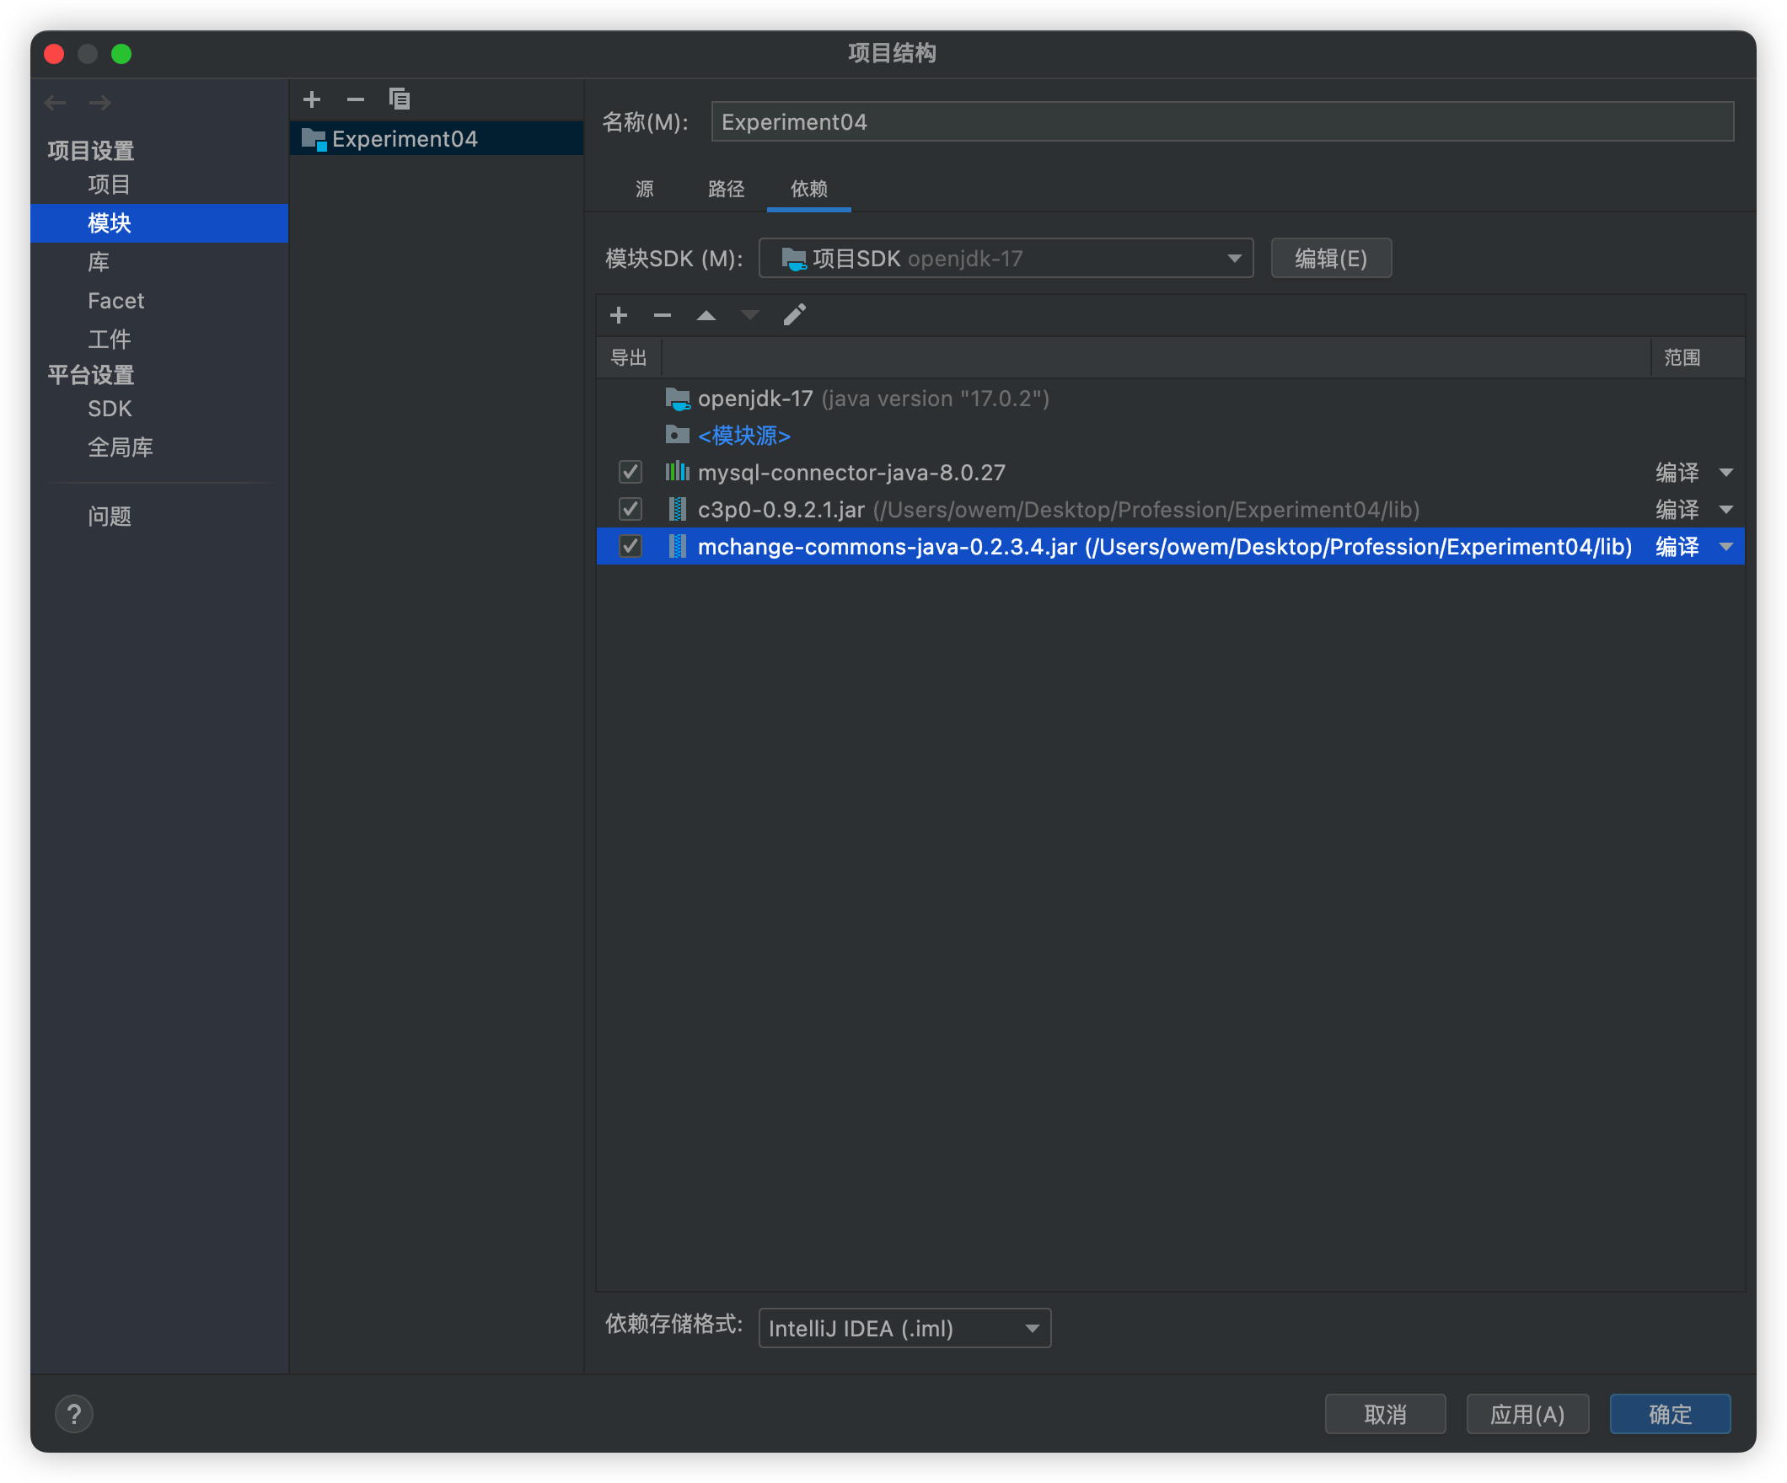Select the mchange-commons-java-0.2.3.4.jar row
This screenshot has height=1483, width=1787.
point(1170,546)
